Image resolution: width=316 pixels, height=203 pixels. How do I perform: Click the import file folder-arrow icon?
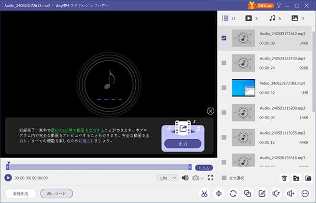(x=296, y=178)
